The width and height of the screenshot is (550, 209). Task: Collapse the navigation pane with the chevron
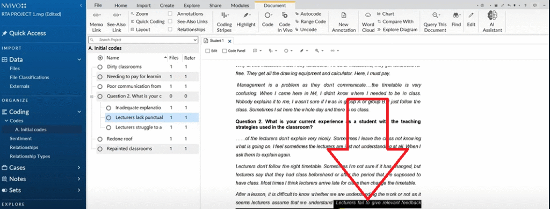(x=82, y=5)
